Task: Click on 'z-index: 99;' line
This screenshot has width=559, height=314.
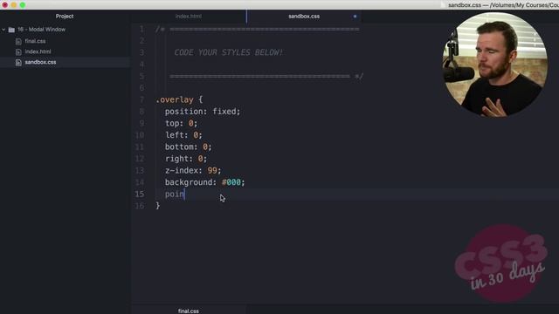Action: tap(193, 171)
